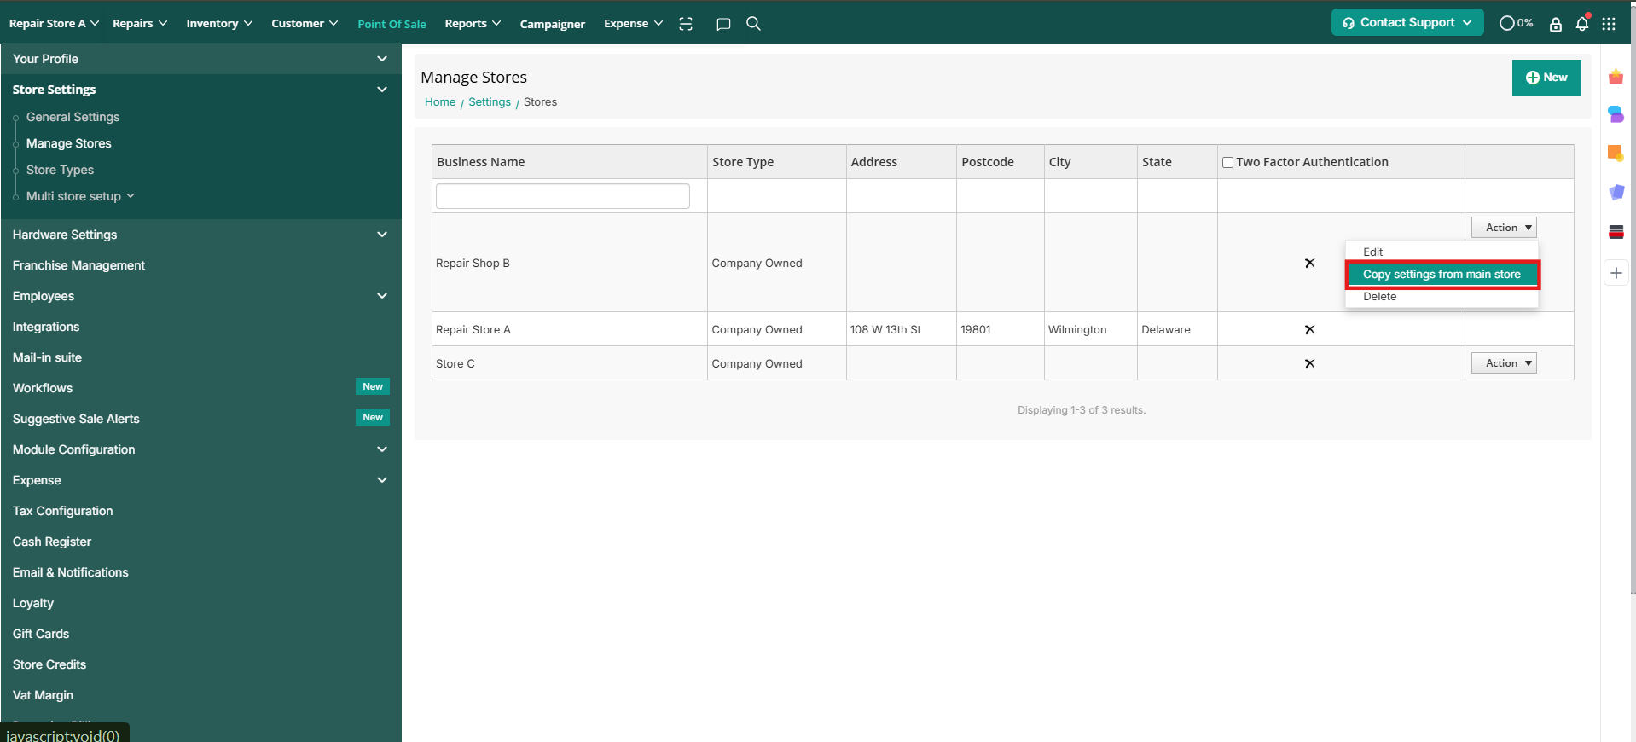The image size is (1636, 742).
Task: Click the New store button
Action: (1546, 78)
